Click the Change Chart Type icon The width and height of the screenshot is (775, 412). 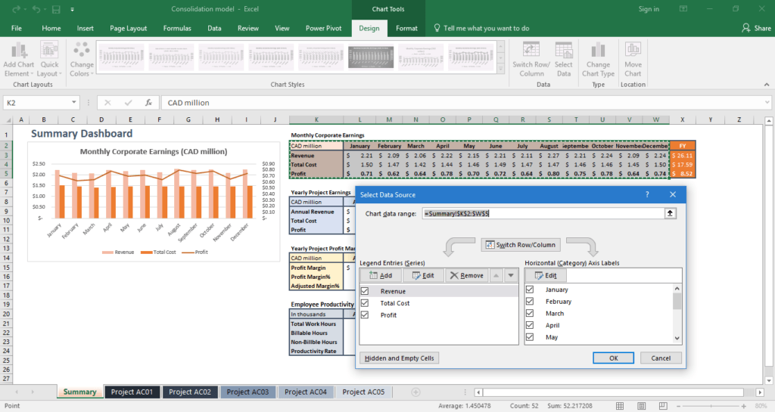598,51
